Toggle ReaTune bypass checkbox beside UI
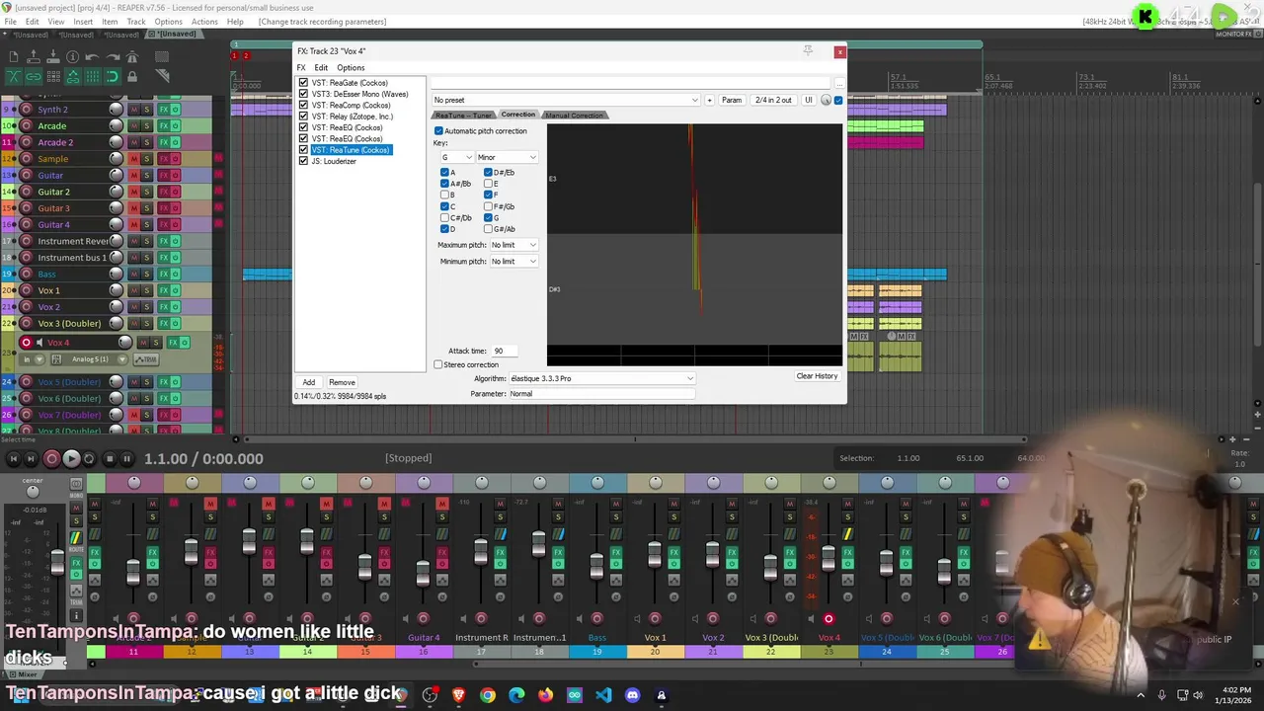 tap(838, 100)
